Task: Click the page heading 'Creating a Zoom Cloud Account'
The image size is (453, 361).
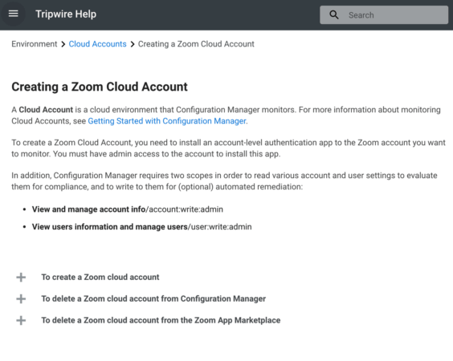Action: pyautogui.click(x=100, y=87)
